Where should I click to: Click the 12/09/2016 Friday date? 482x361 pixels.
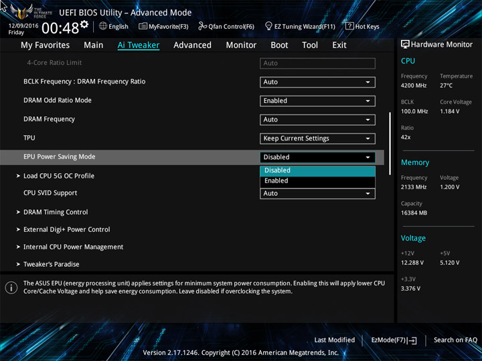coord(23,29)
